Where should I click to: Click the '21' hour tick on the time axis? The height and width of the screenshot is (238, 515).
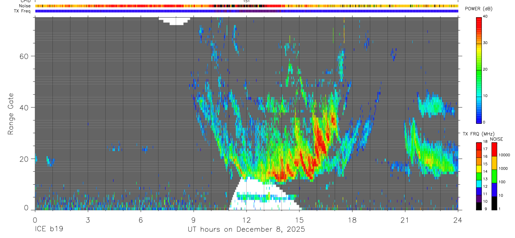[x=405, y=220]
